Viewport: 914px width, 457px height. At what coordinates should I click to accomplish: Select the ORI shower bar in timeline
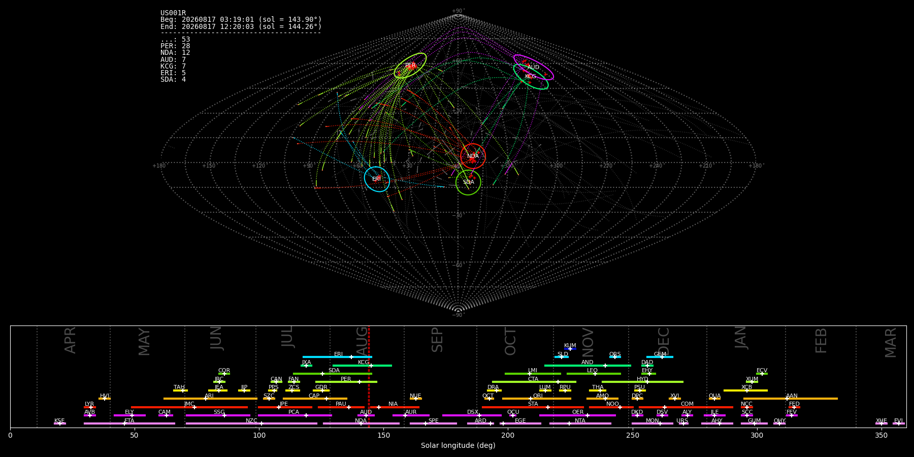click(537, 399)
